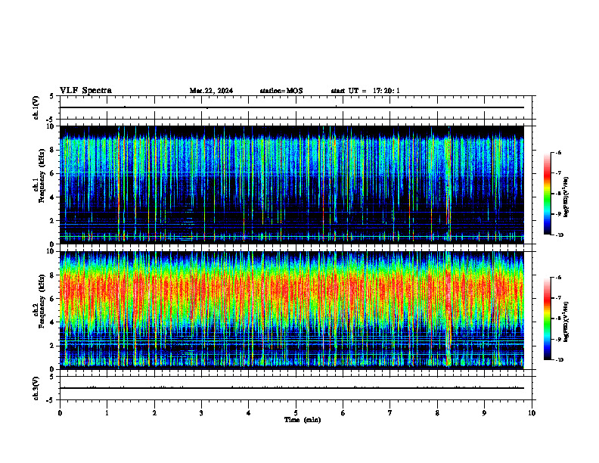Image resolution: width=599 pixels, height=463 pixels.
Task: Select the date label "Mar.22, 2024"
Action: [211, 91]
